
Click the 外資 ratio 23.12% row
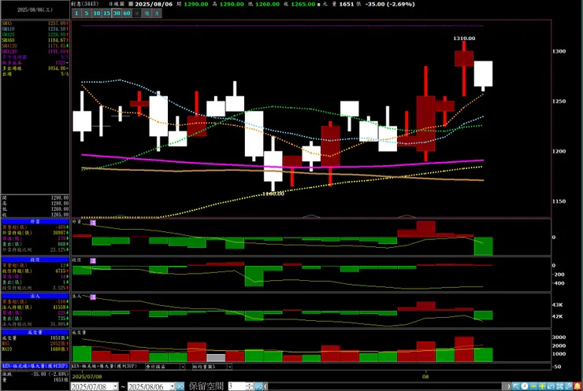pos(35,249)
